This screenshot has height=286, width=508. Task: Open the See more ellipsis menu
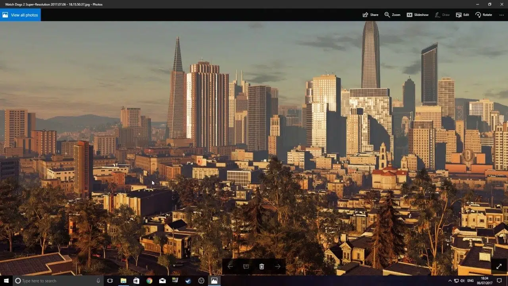[501, 15]
